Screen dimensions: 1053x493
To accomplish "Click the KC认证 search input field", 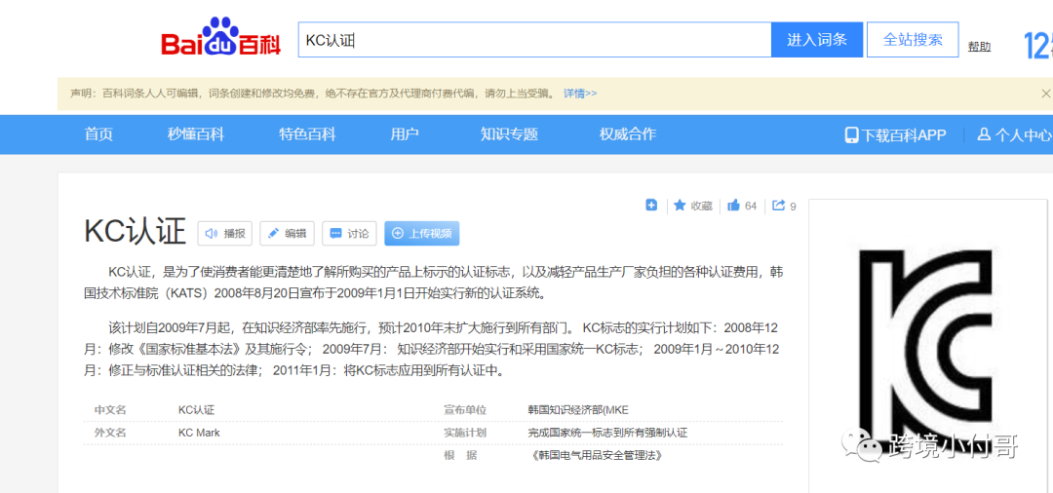I will 534,40.
